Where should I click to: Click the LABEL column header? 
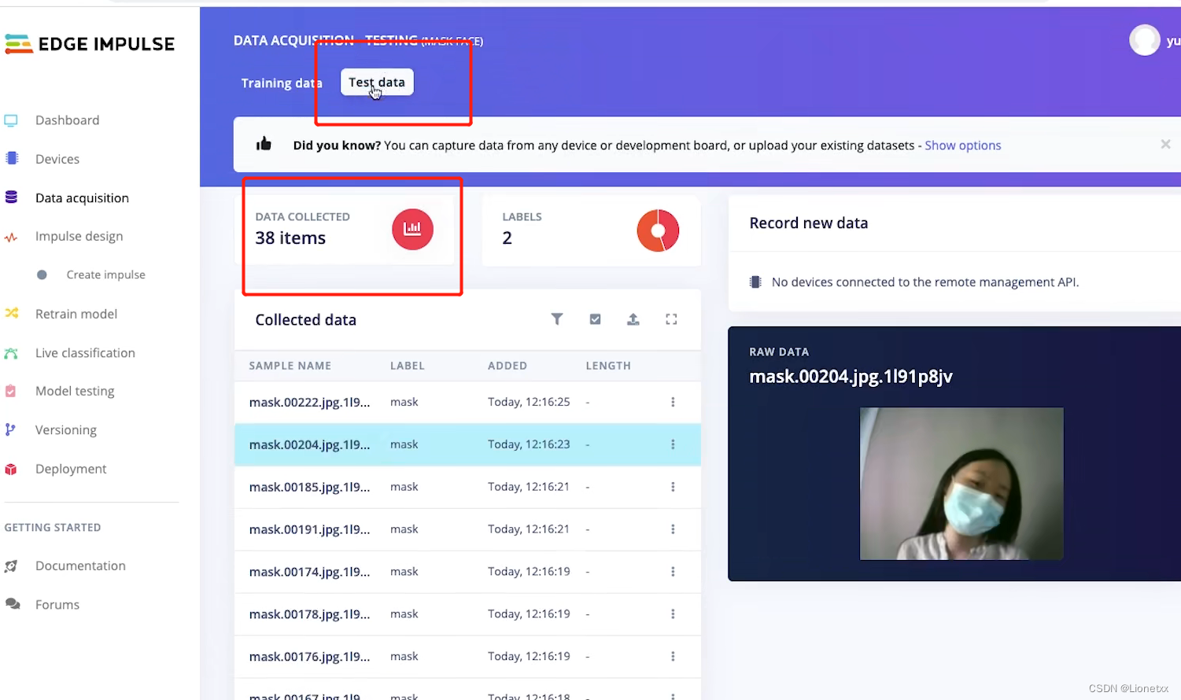(408, 366)
